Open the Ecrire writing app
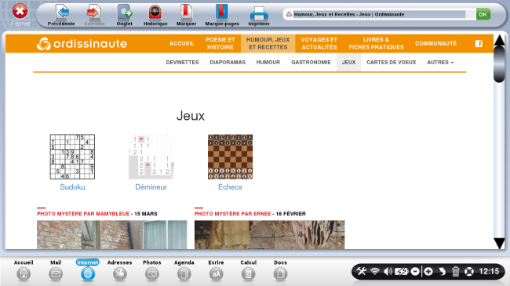This screenshot has width=510, height=286. (x=216, y=270)
